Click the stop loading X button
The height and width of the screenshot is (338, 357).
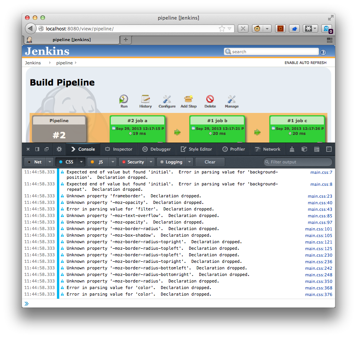coord(243,29)
